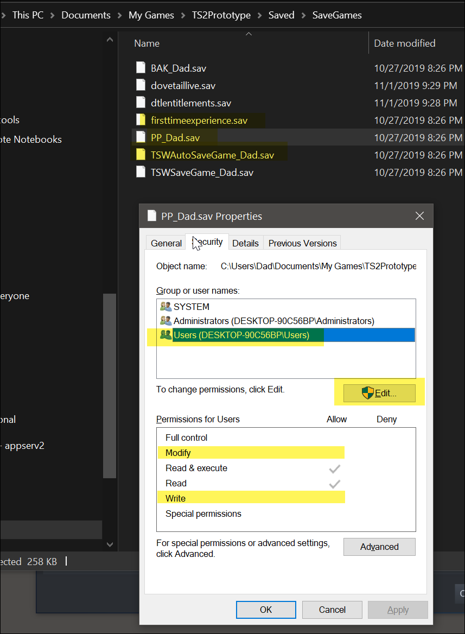
Task: Click the Users group icon
Action: (165, 335)
